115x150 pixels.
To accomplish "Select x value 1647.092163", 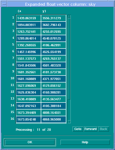I will click(28, 106).
